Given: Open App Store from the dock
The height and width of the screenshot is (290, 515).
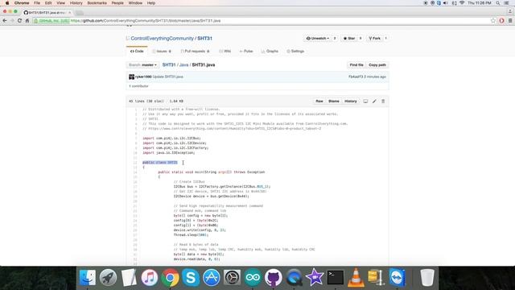Looking at the screenshot, I should (211, 277).
